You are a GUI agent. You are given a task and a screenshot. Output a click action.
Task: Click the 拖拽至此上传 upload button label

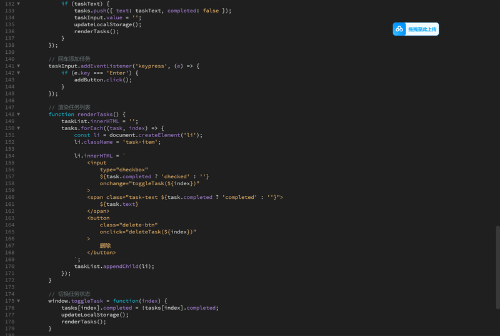click(x=422, y=29)
